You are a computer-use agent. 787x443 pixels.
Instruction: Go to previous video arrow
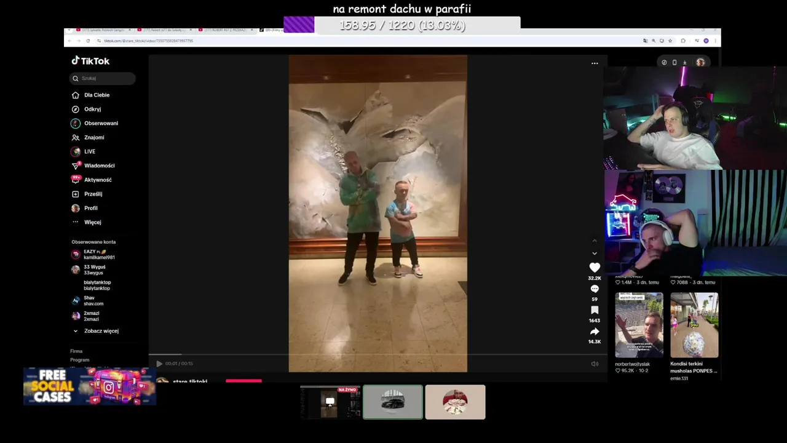[595, 241]
